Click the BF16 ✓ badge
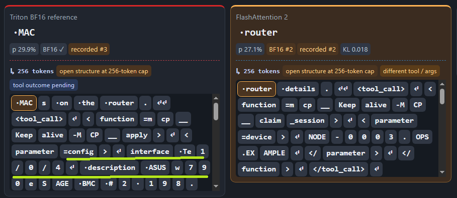This screenshot has width=457, height=198. [54, 49]
